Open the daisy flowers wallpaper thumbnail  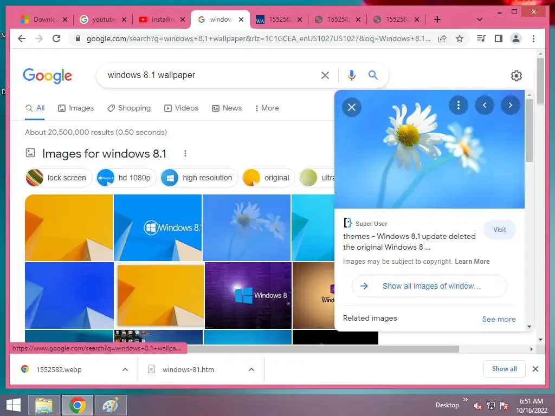247,228
